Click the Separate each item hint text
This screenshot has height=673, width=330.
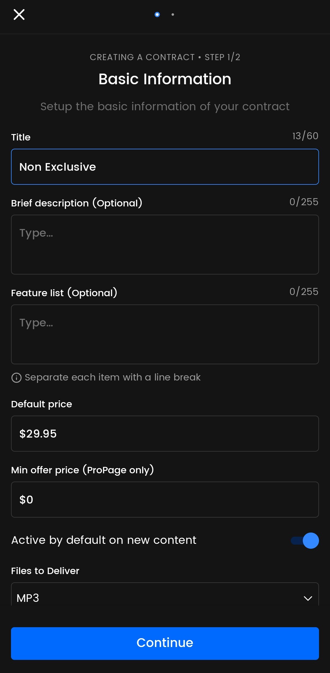coord(112,377)
